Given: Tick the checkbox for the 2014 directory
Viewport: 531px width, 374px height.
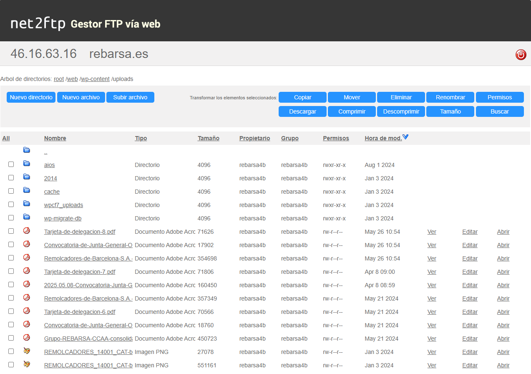Looking at the screenshot, I should pos(11,178).
